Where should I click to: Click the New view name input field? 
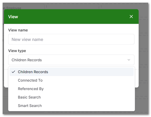tap(71, 39)
